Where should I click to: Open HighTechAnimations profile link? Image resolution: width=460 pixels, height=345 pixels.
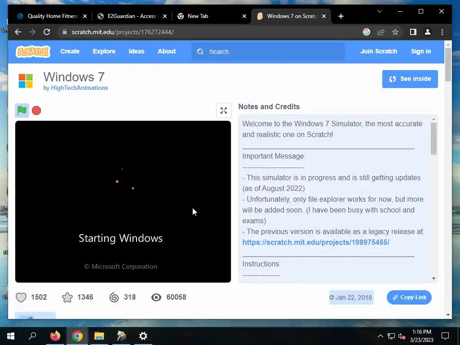point(80,88)
